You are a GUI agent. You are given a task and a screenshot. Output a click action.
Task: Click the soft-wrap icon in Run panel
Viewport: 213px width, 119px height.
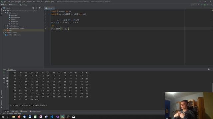click(7, 78)
